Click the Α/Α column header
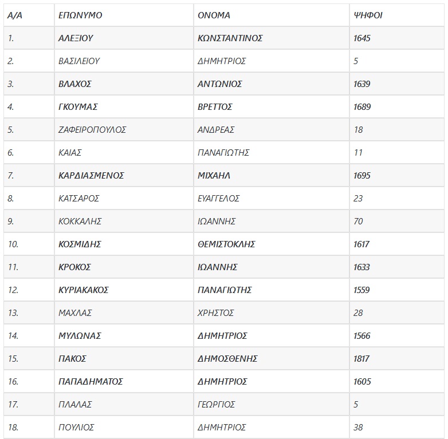 click(x=14, y=15)
